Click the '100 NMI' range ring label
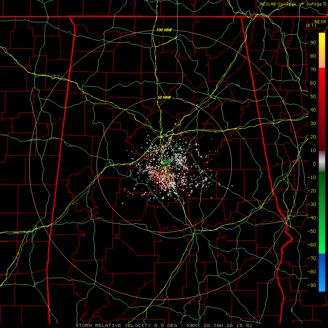Image resolution: width=328 pixels, height=328 pixels. tap(164, 30)
